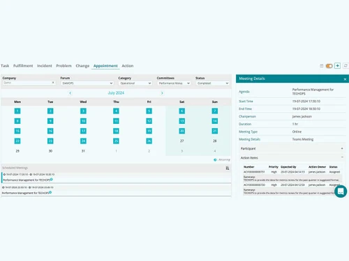Click info icon on second scheduled meeting
Image resolution: width=349 pixels, height=261 pixels.
(50, 192)
